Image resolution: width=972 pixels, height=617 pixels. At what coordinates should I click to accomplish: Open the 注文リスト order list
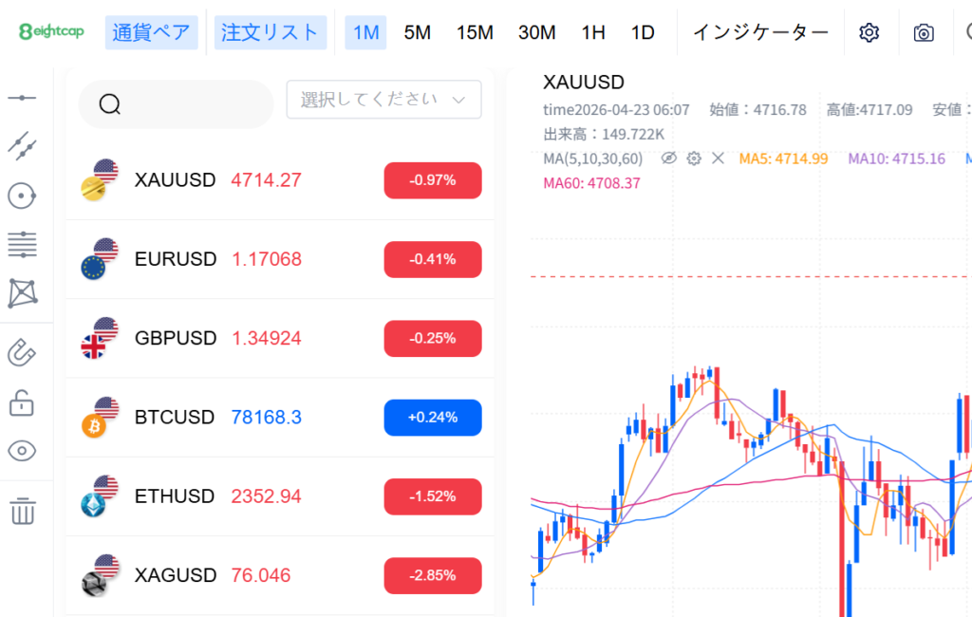271,32
